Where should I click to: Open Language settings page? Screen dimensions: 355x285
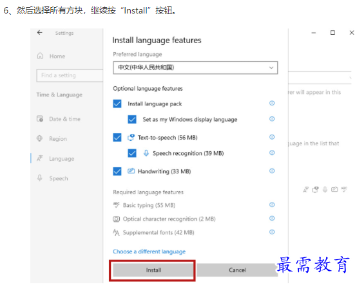click(62, 158)
